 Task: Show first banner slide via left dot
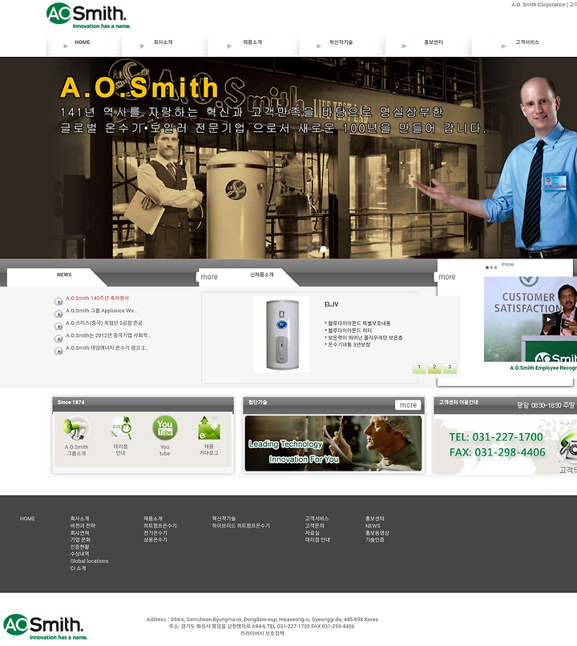[310, 249]
